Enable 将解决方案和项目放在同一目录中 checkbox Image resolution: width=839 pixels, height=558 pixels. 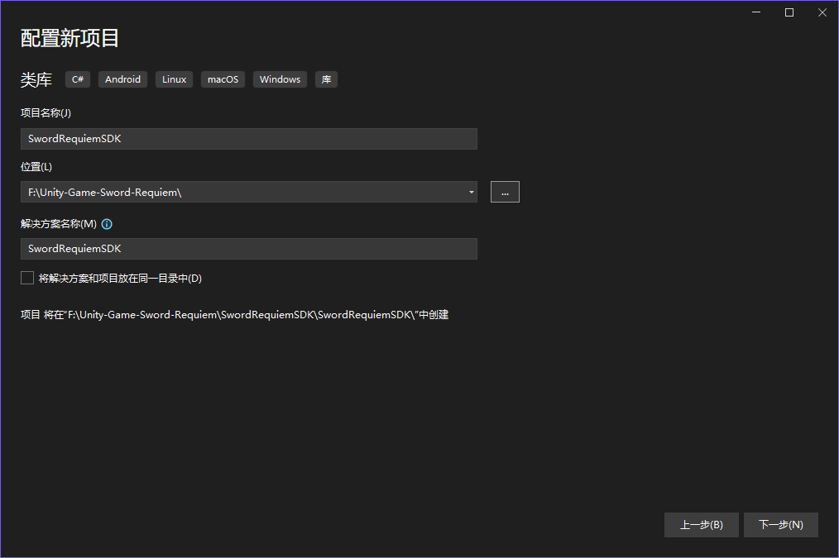click(x=27, y=279)
